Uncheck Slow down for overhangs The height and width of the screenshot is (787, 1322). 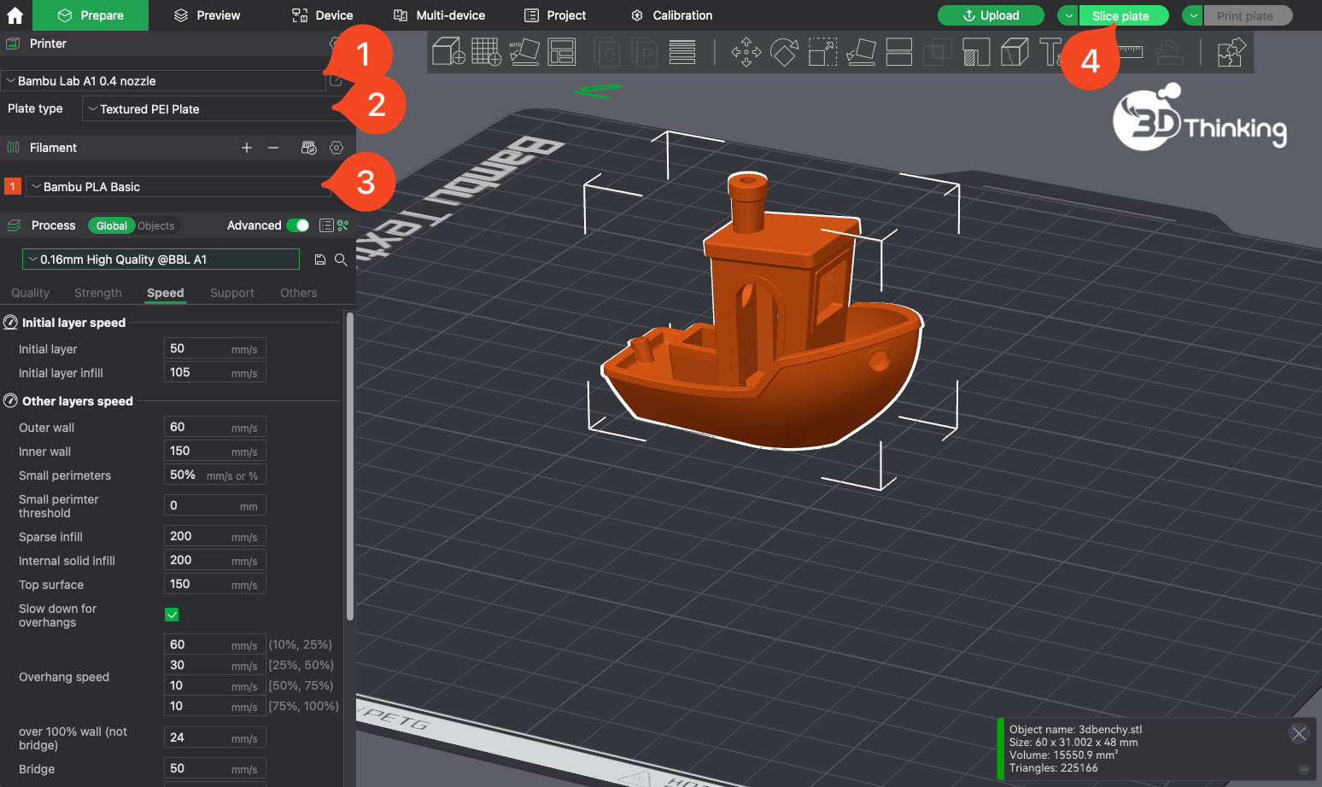click(172, 615)
